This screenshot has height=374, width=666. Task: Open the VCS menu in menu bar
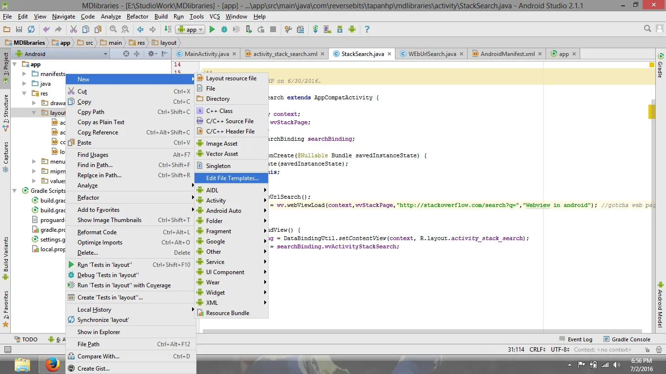(215, 17)
